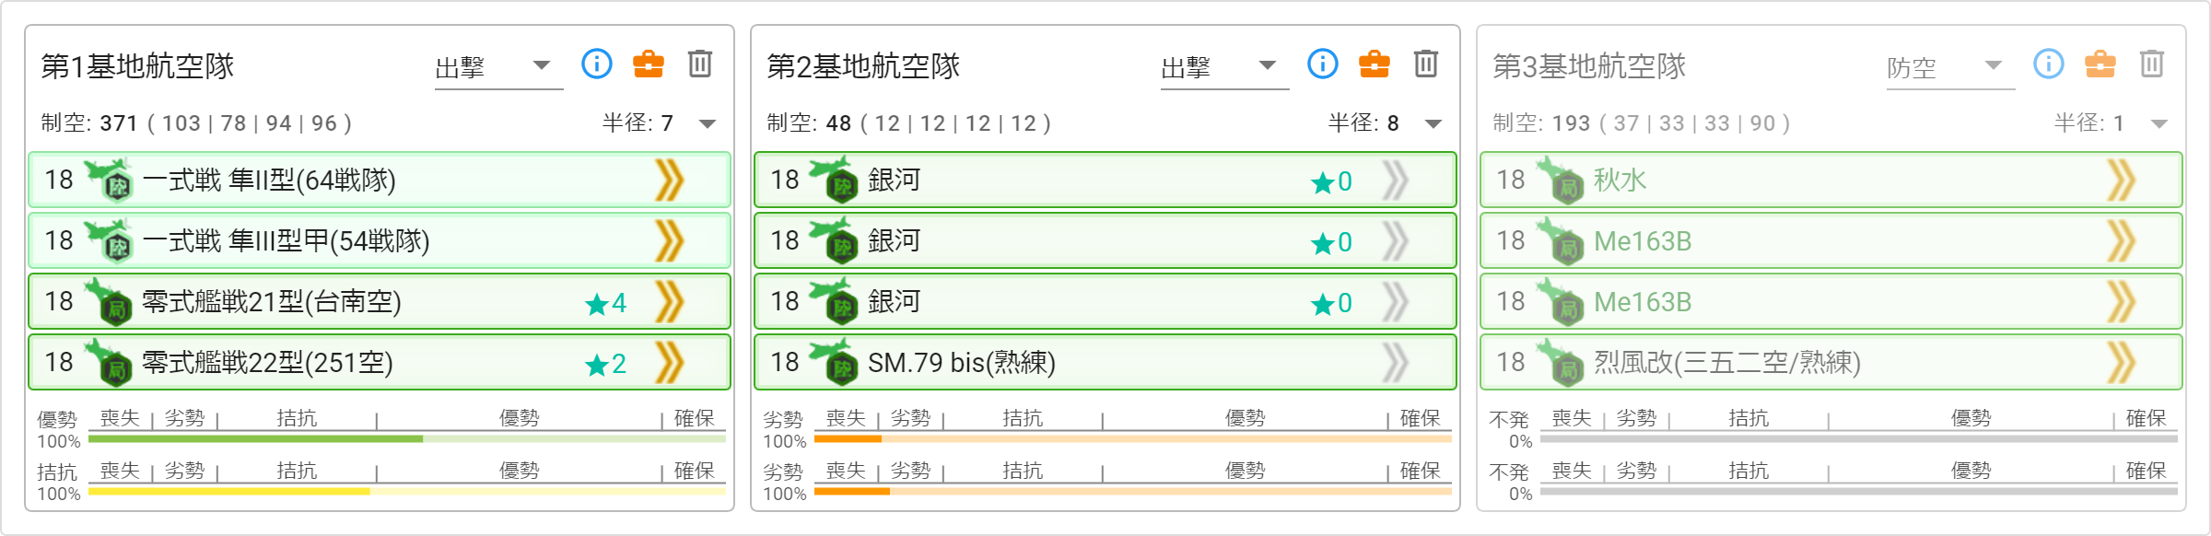
Task: Click the ★0 improvement level on the first 銀河
Action: click(1331, 181)
